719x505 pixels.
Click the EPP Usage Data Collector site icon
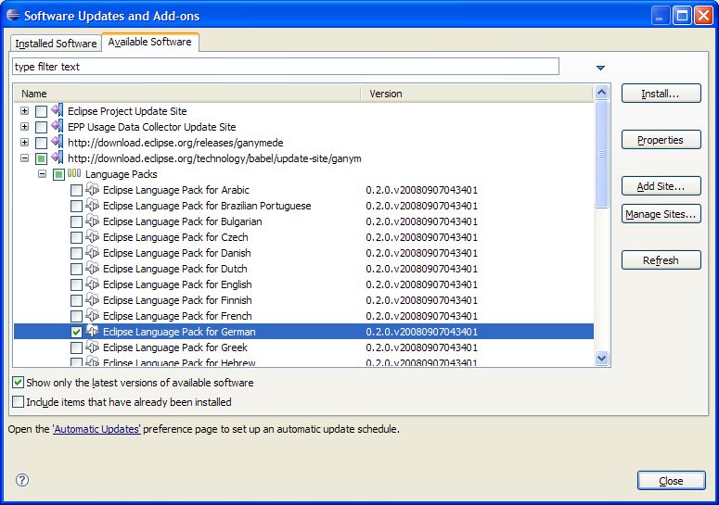(x=58, y=126)
